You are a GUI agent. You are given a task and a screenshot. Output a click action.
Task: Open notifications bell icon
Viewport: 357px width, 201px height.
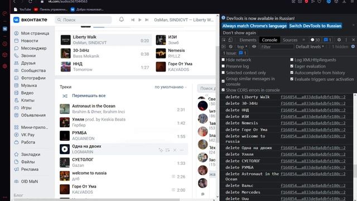coord(122,20)
